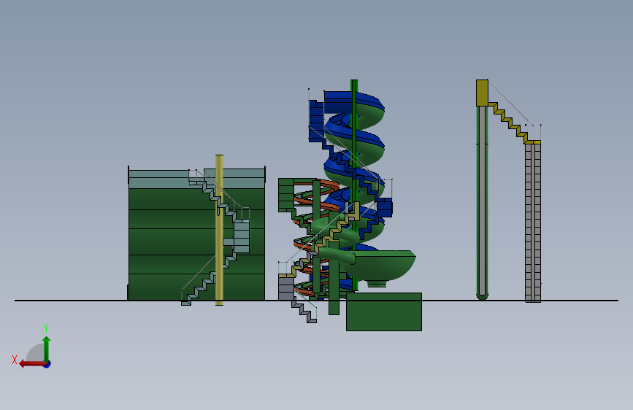The width and height of the screenshot is (633, 410).
Task: Click the red X label of the triad
Action: (15, 360)
